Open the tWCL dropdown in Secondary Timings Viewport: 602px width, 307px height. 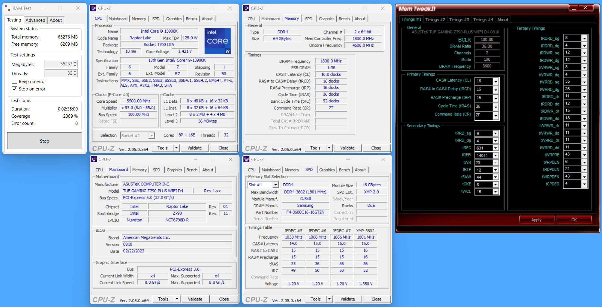[x=496, y=192]
